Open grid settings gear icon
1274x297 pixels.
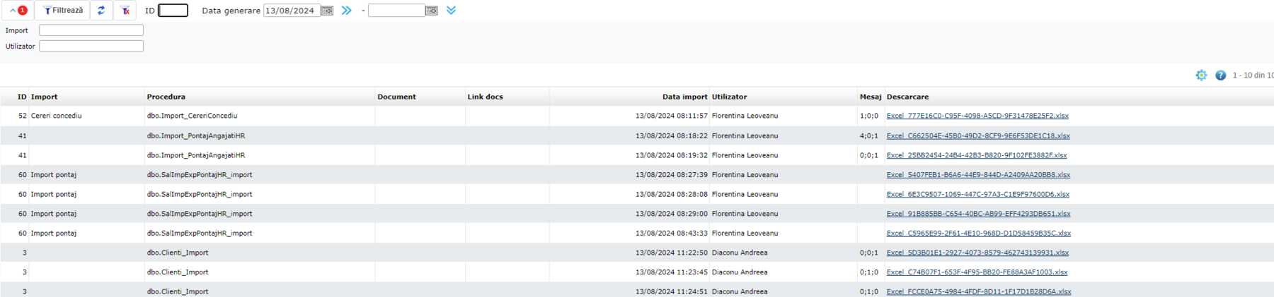1201,75
